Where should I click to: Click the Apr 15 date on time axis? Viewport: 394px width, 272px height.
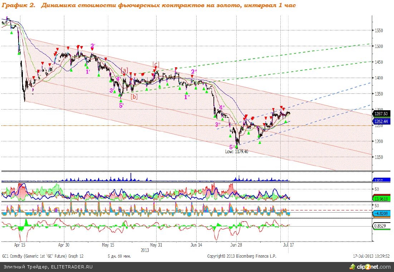coord(20,245)
